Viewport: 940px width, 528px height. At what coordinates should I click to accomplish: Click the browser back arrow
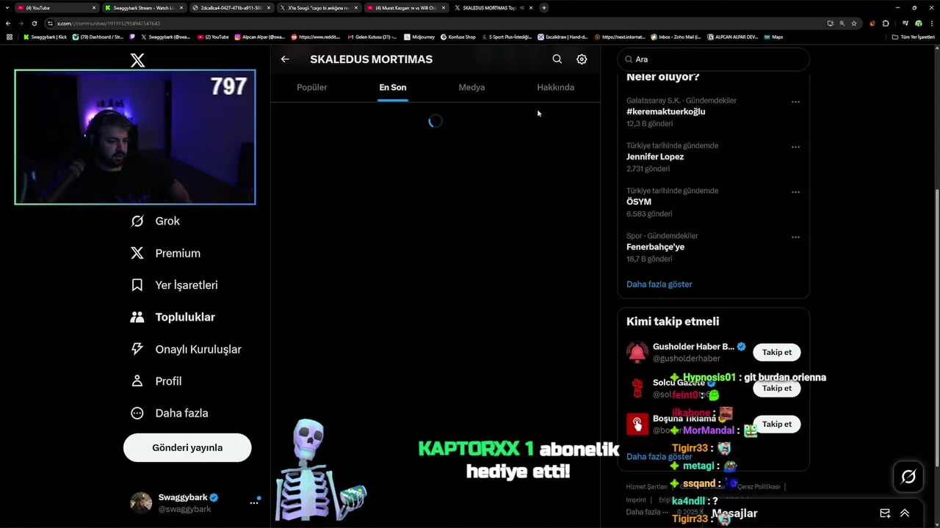coord(8,23)
